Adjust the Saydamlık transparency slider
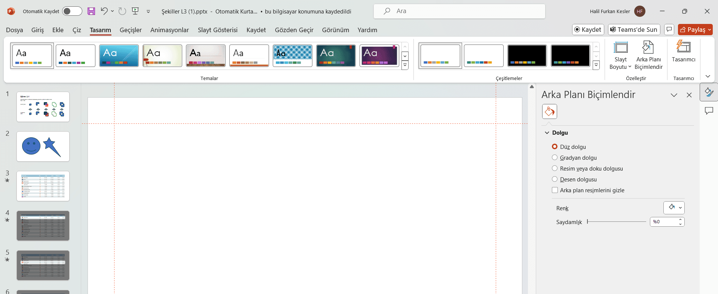The image size is (718, 294). pyautogui.click(x=617, y=222)
